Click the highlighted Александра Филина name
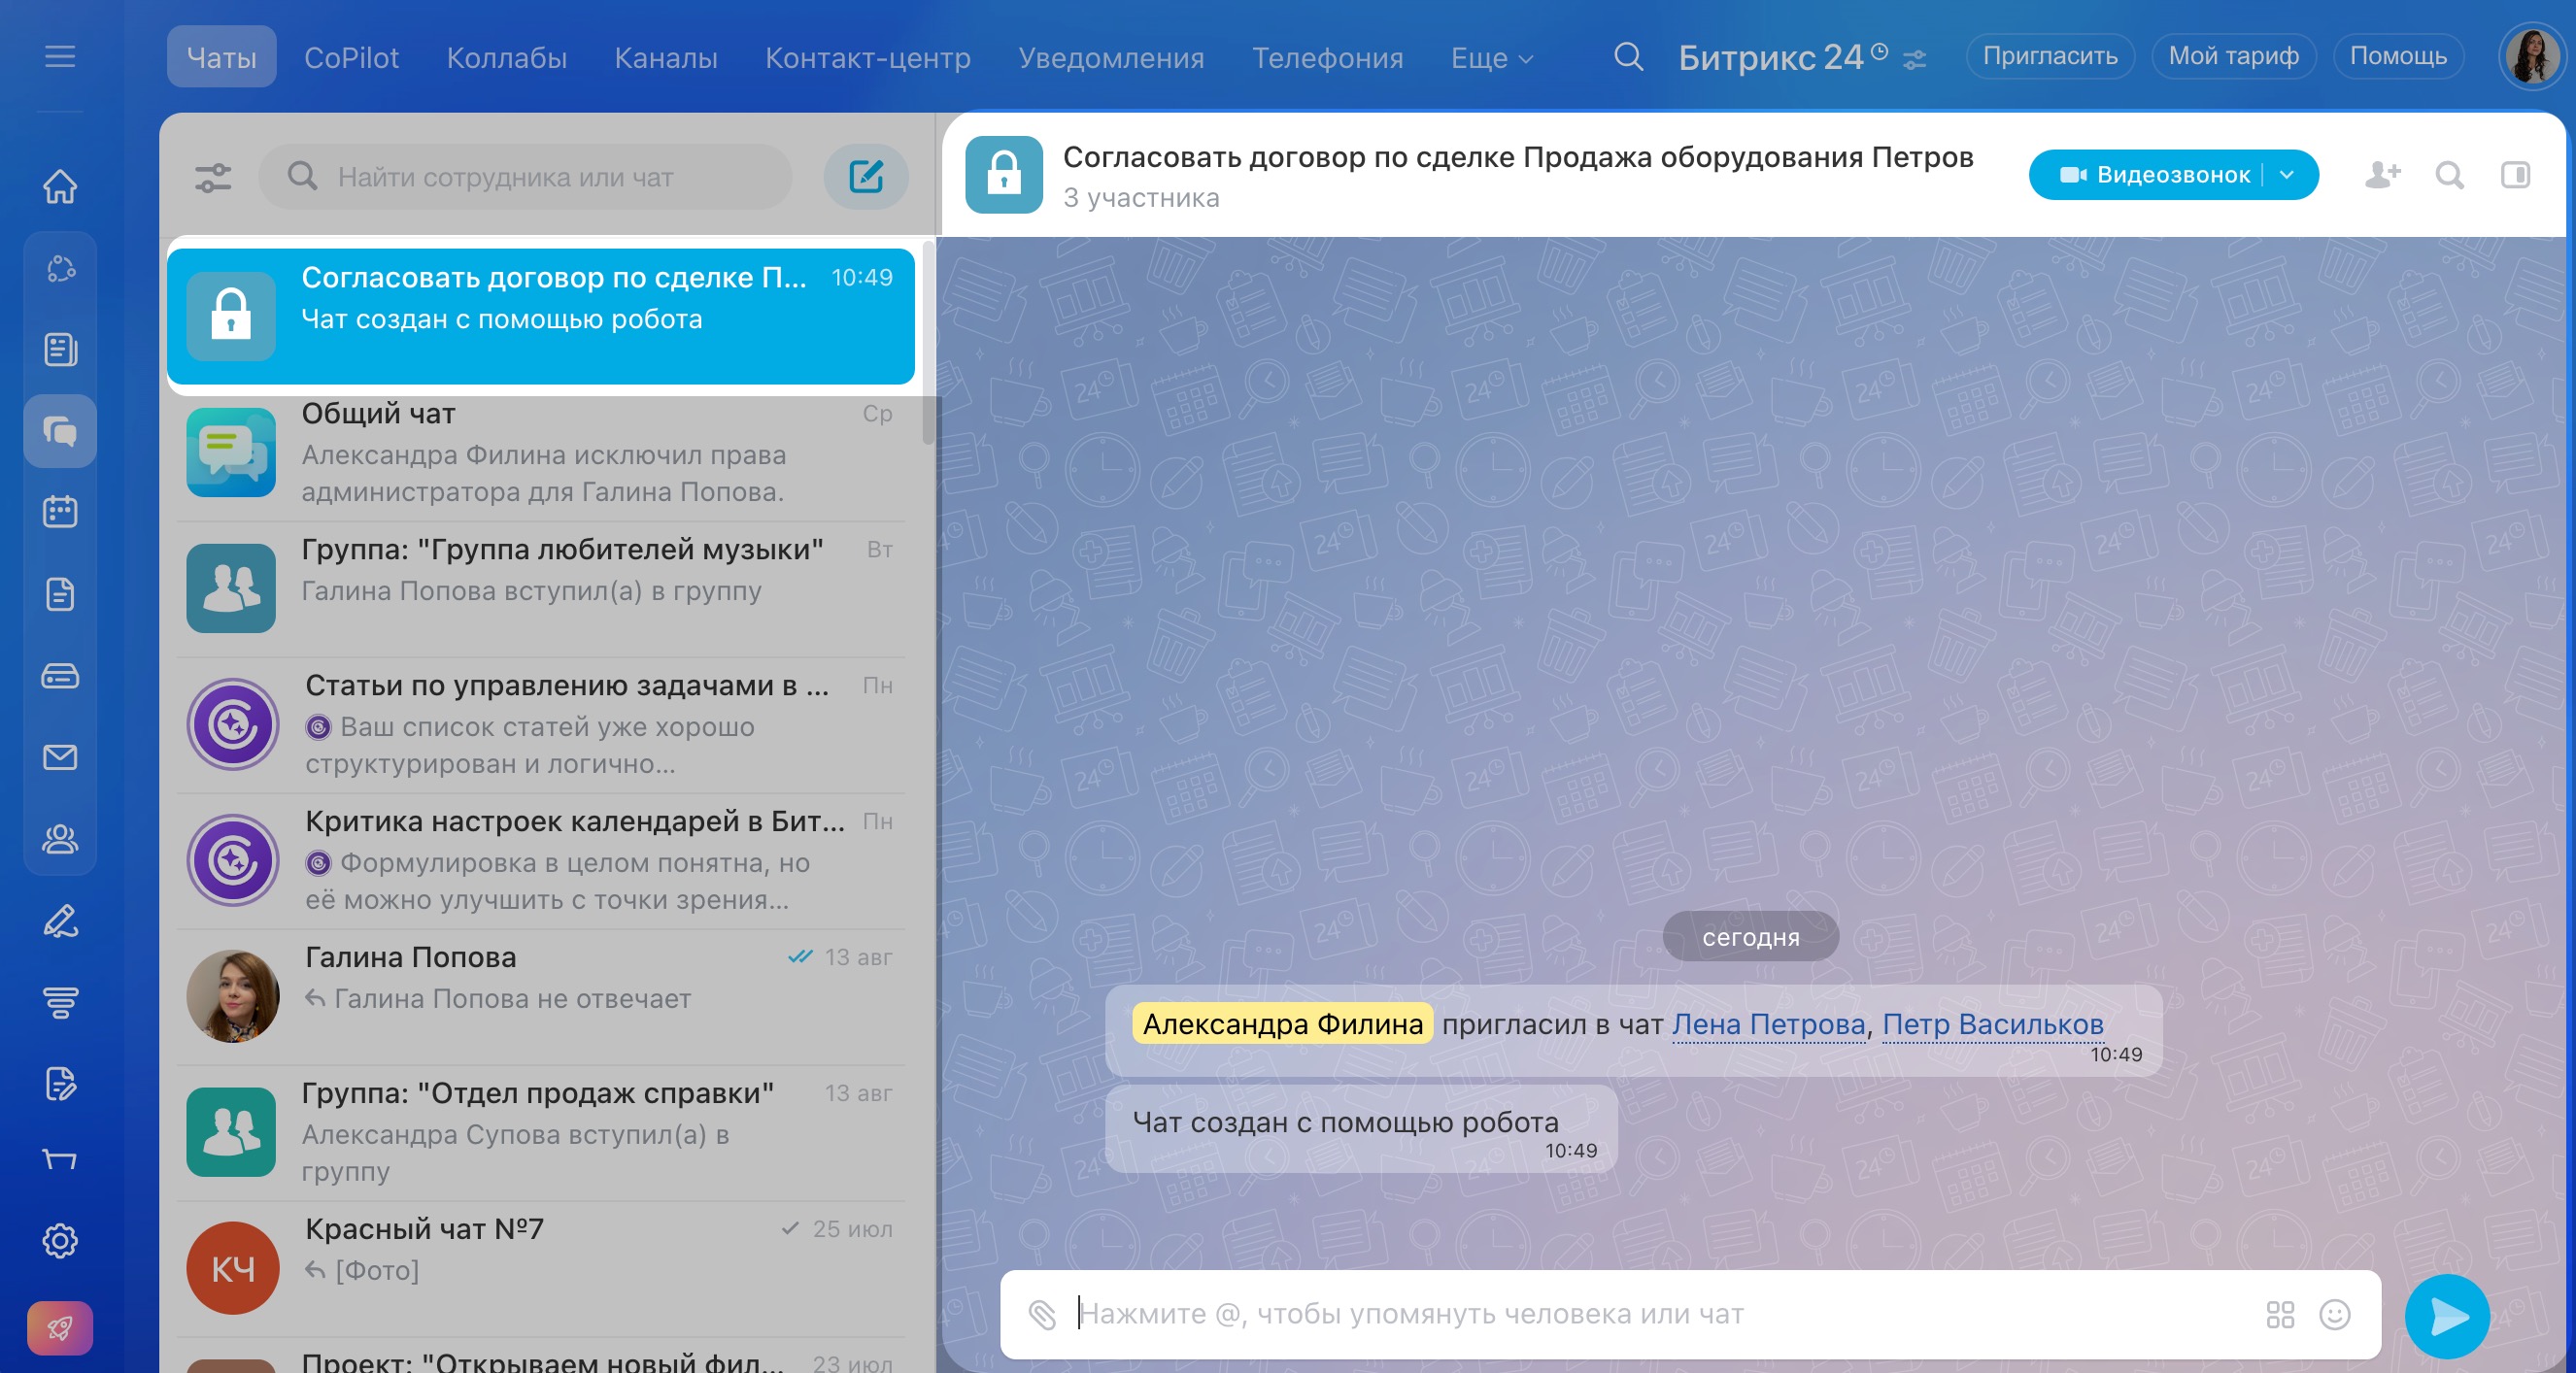 [x=1283, y=1024]
